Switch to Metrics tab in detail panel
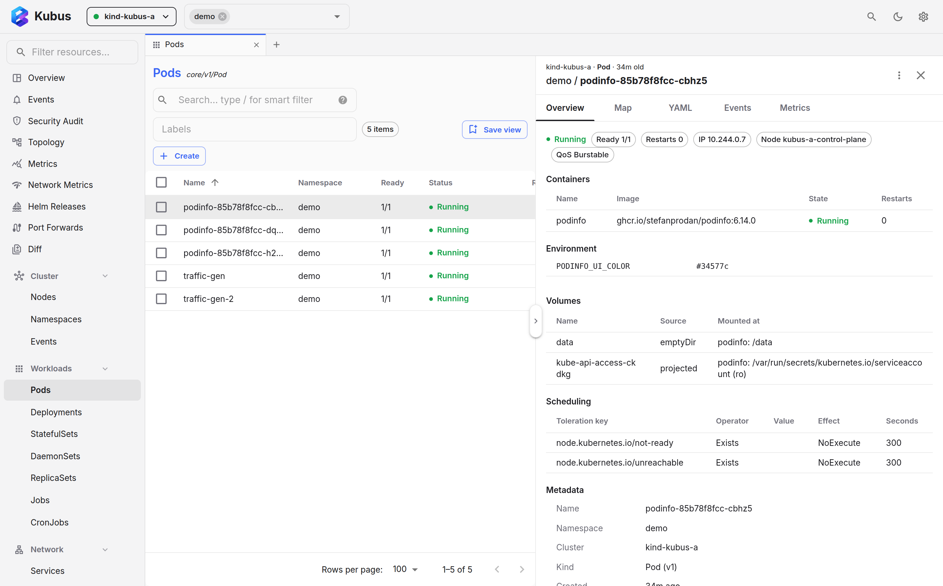Image resolution: width=943 pixels, height=586 pixels. 795,108
